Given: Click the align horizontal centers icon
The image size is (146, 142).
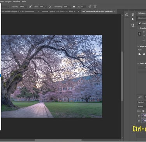Looking at the screenshot, I should tap(144, 54).
